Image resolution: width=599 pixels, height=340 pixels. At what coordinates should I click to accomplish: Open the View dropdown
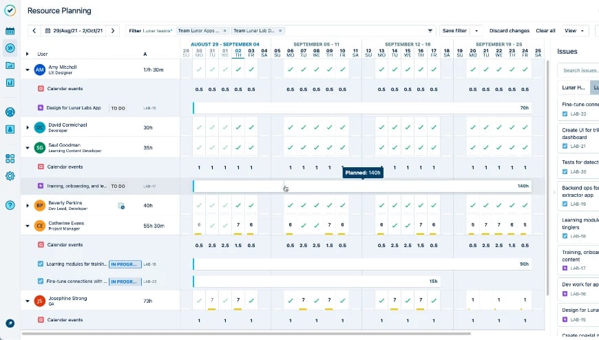click(x=574, y=30)
